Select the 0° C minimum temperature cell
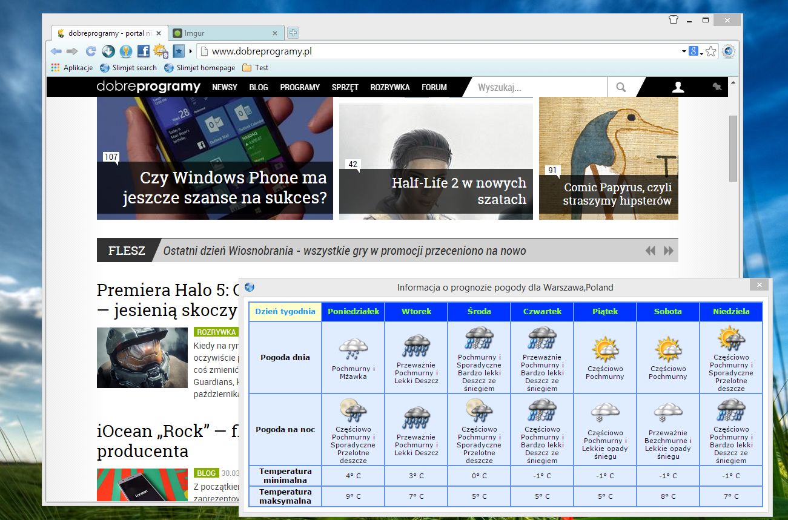788x520 pixels. 479,476
